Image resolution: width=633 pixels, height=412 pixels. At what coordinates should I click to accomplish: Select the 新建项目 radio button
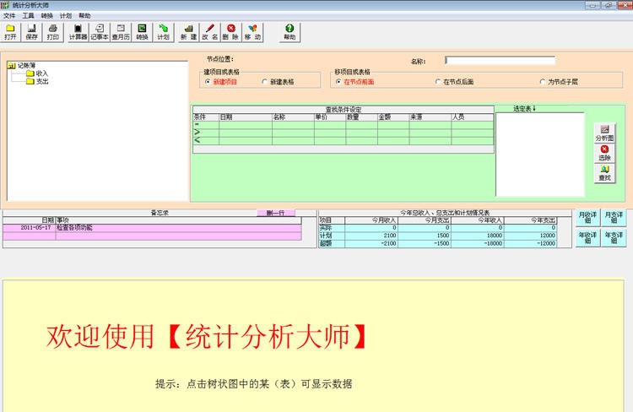[x=208, y=82]
